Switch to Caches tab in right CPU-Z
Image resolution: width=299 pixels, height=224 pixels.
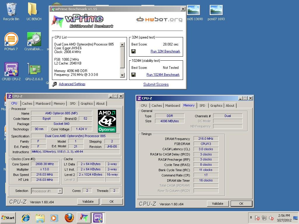pos(157,106)
